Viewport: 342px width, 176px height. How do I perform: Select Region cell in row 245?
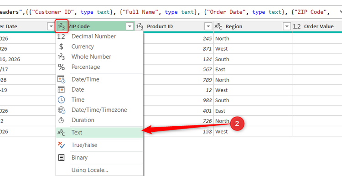click(x=253, y=39)
